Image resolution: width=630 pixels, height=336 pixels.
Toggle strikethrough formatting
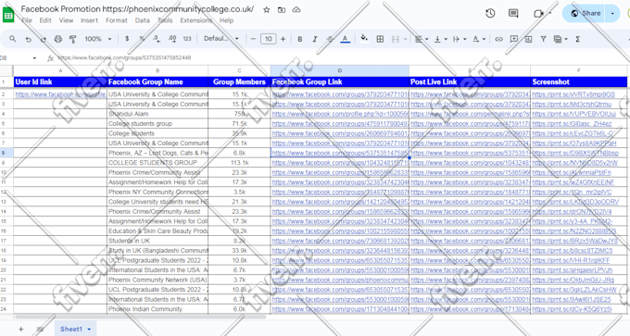point(330,39)
